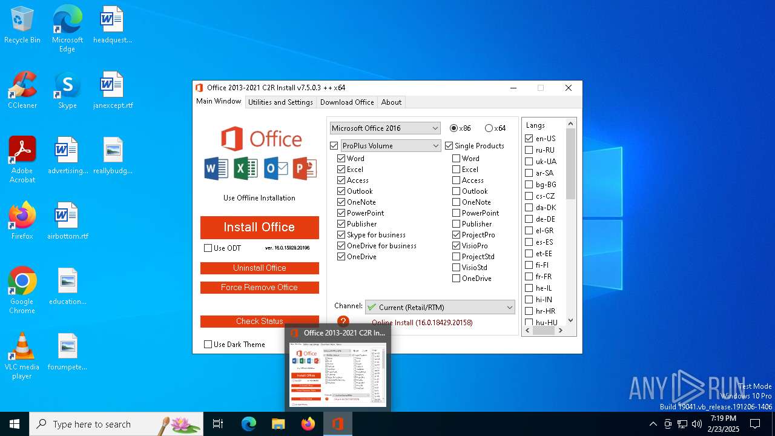The height and width of the screenshot is (436, 775).
Task: Check the ProjectStd single product
Action: pos(456,257)
